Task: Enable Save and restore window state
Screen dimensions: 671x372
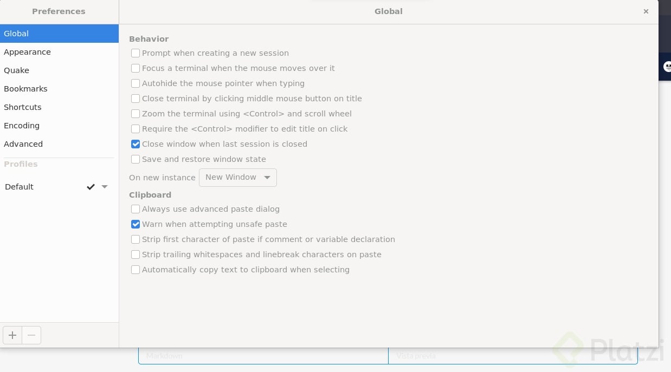Action: point(136,159)
